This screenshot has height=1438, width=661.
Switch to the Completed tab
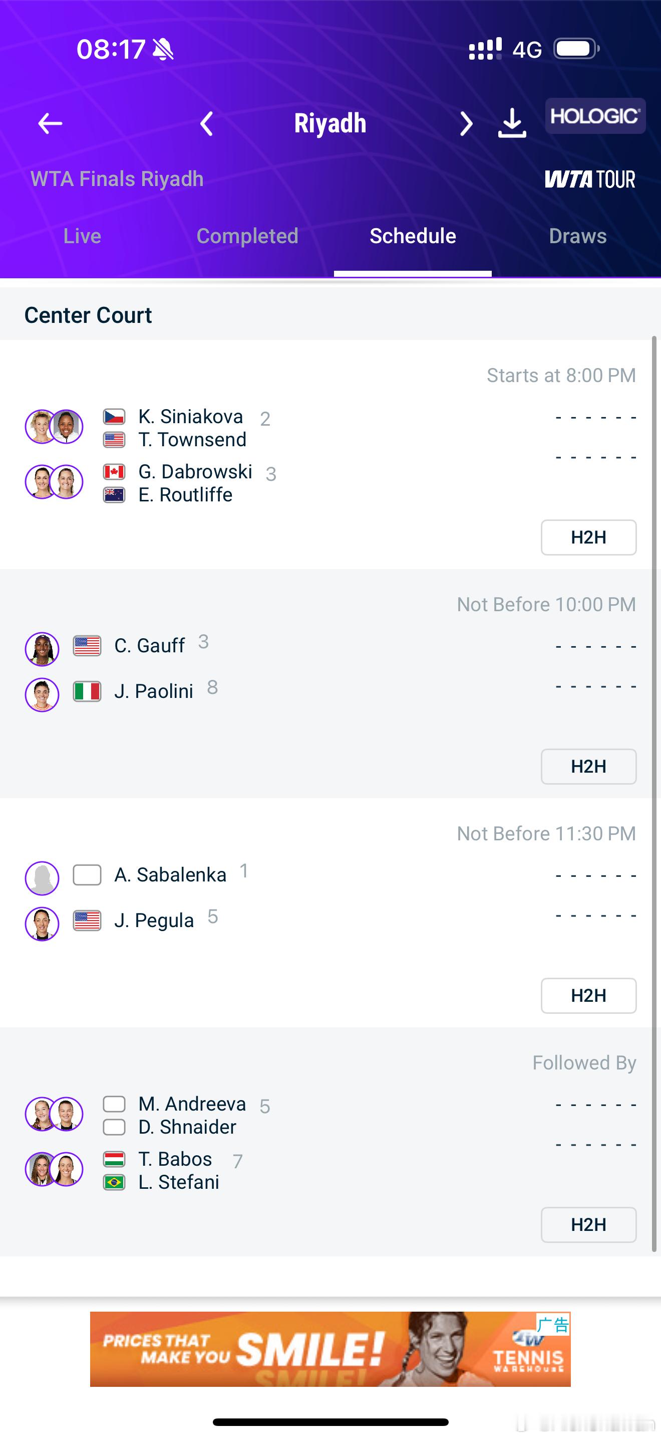pyautogui.click(x=247, y=236)
